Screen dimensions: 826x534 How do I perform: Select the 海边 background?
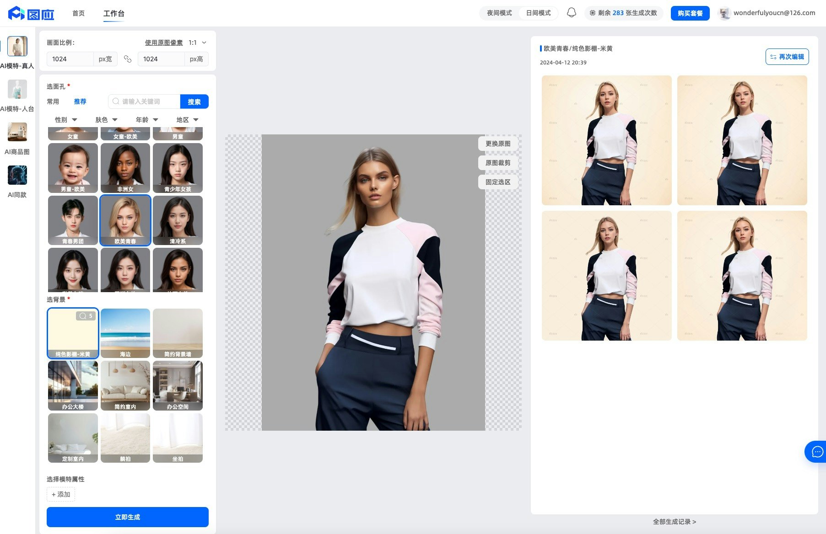pyautogui.click(x=125, y=333)
